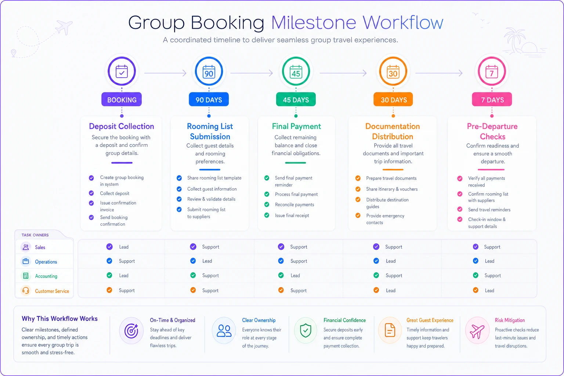Image resolution: width=564 pixels, height=376 pixels.
Task: Click the orange 30 DAYS milestone badge
Action: [x=393, y=100]
